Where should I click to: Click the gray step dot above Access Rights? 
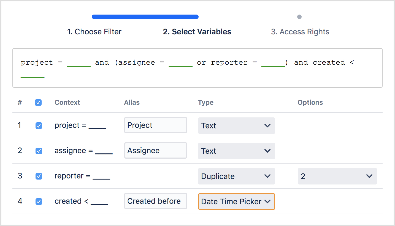[299, 17]
